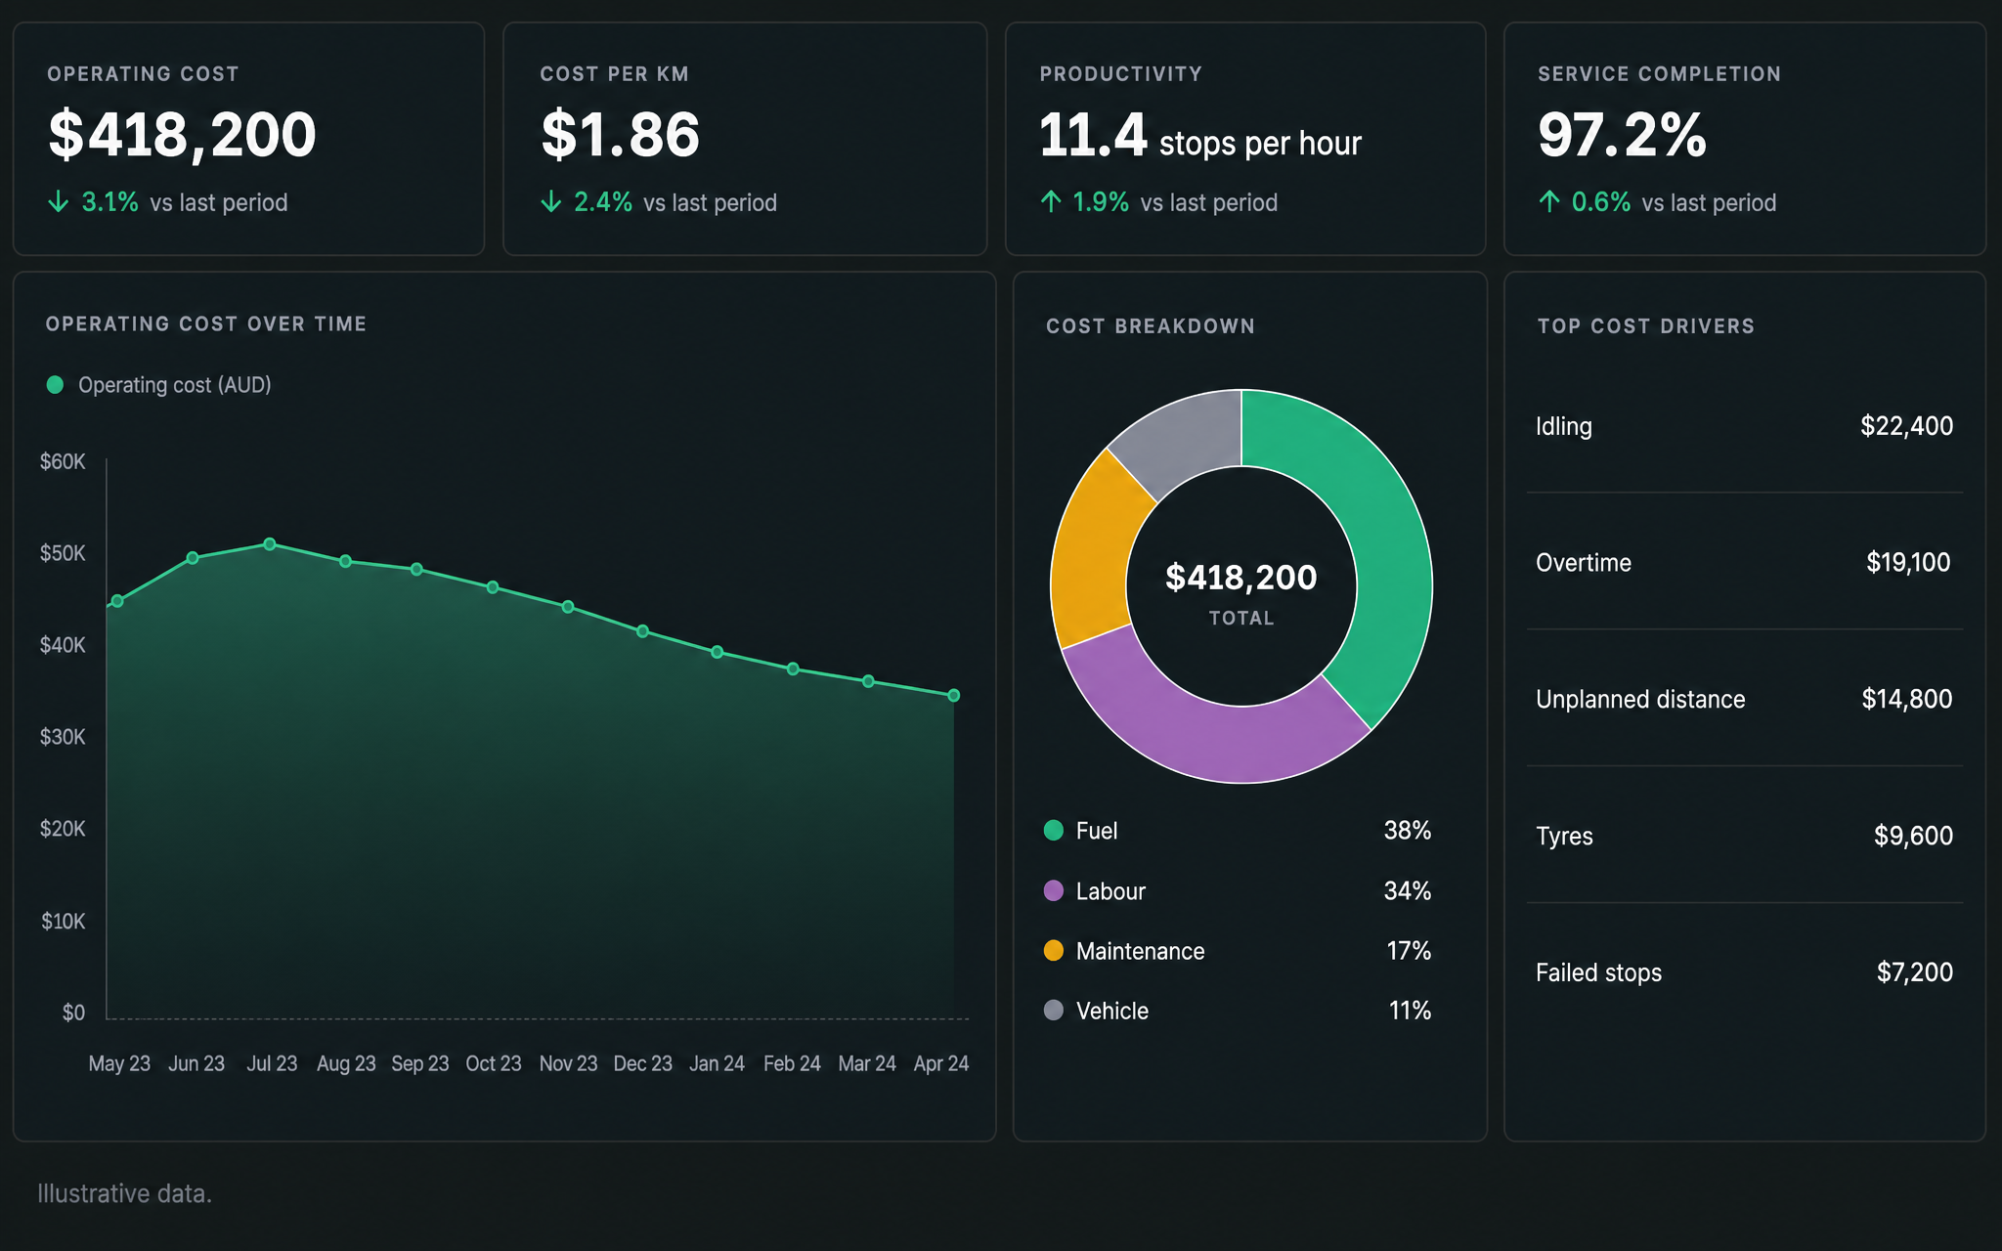
Task: Click the $1.86 cost per km value
Action: [x=621, y=135]
